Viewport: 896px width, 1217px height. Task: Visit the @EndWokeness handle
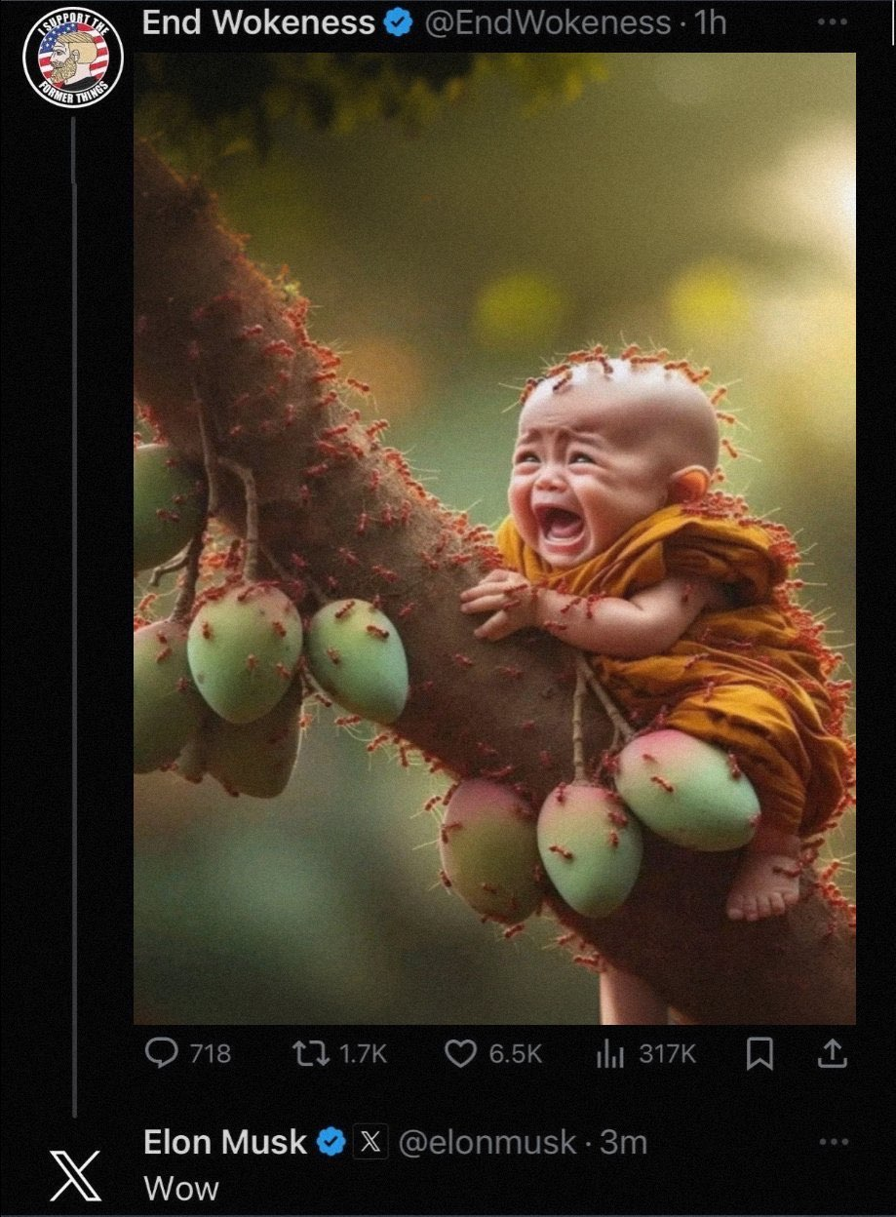tap(546, 22)
